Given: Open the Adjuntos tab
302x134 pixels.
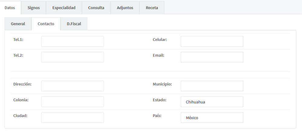Looking at the screenshot, I should click(125, 8).
